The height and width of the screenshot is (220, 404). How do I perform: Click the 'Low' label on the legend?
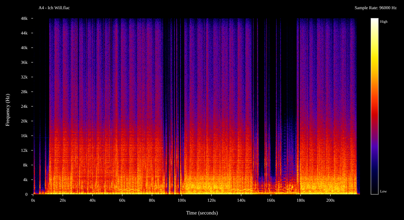tap(383, 191)
